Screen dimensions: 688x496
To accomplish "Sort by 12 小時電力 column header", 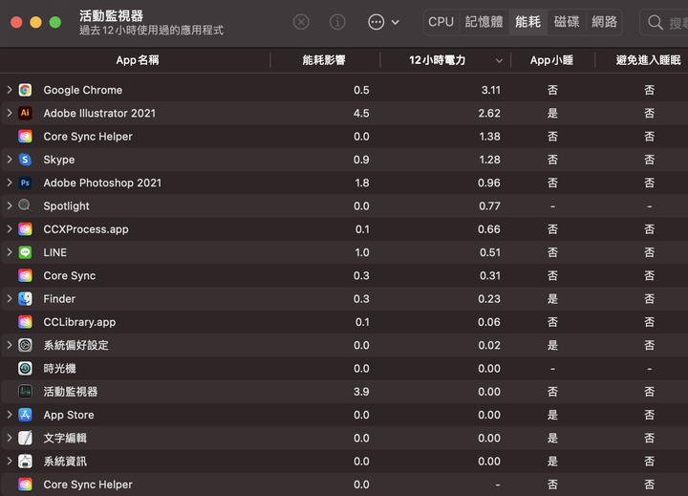I will (x=445, y=60).
